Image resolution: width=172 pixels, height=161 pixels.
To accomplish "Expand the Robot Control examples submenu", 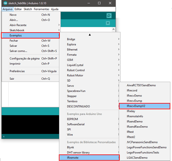I will click(90, 70).
